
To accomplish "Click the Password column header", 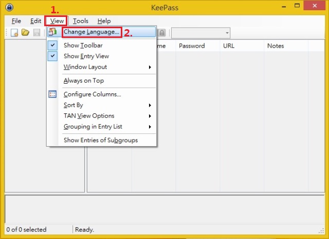I will pyautogui.click(x=197, y=46).
